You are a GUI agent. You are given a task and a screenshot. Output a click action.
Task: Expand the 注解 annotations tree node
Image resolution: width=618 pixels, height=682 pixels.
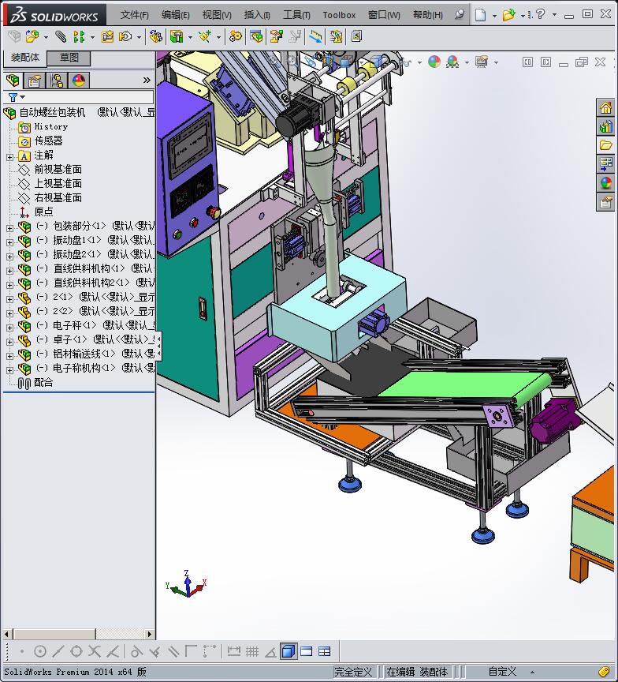(x=9, y=157)
